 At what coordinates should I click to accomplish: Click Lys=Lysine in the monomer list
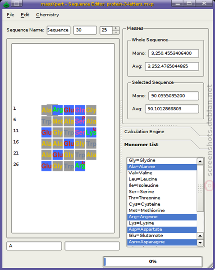162,223
